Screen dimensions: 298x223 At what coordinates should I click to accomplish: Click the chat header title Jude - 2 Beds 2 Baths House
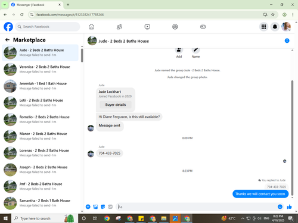124,41
